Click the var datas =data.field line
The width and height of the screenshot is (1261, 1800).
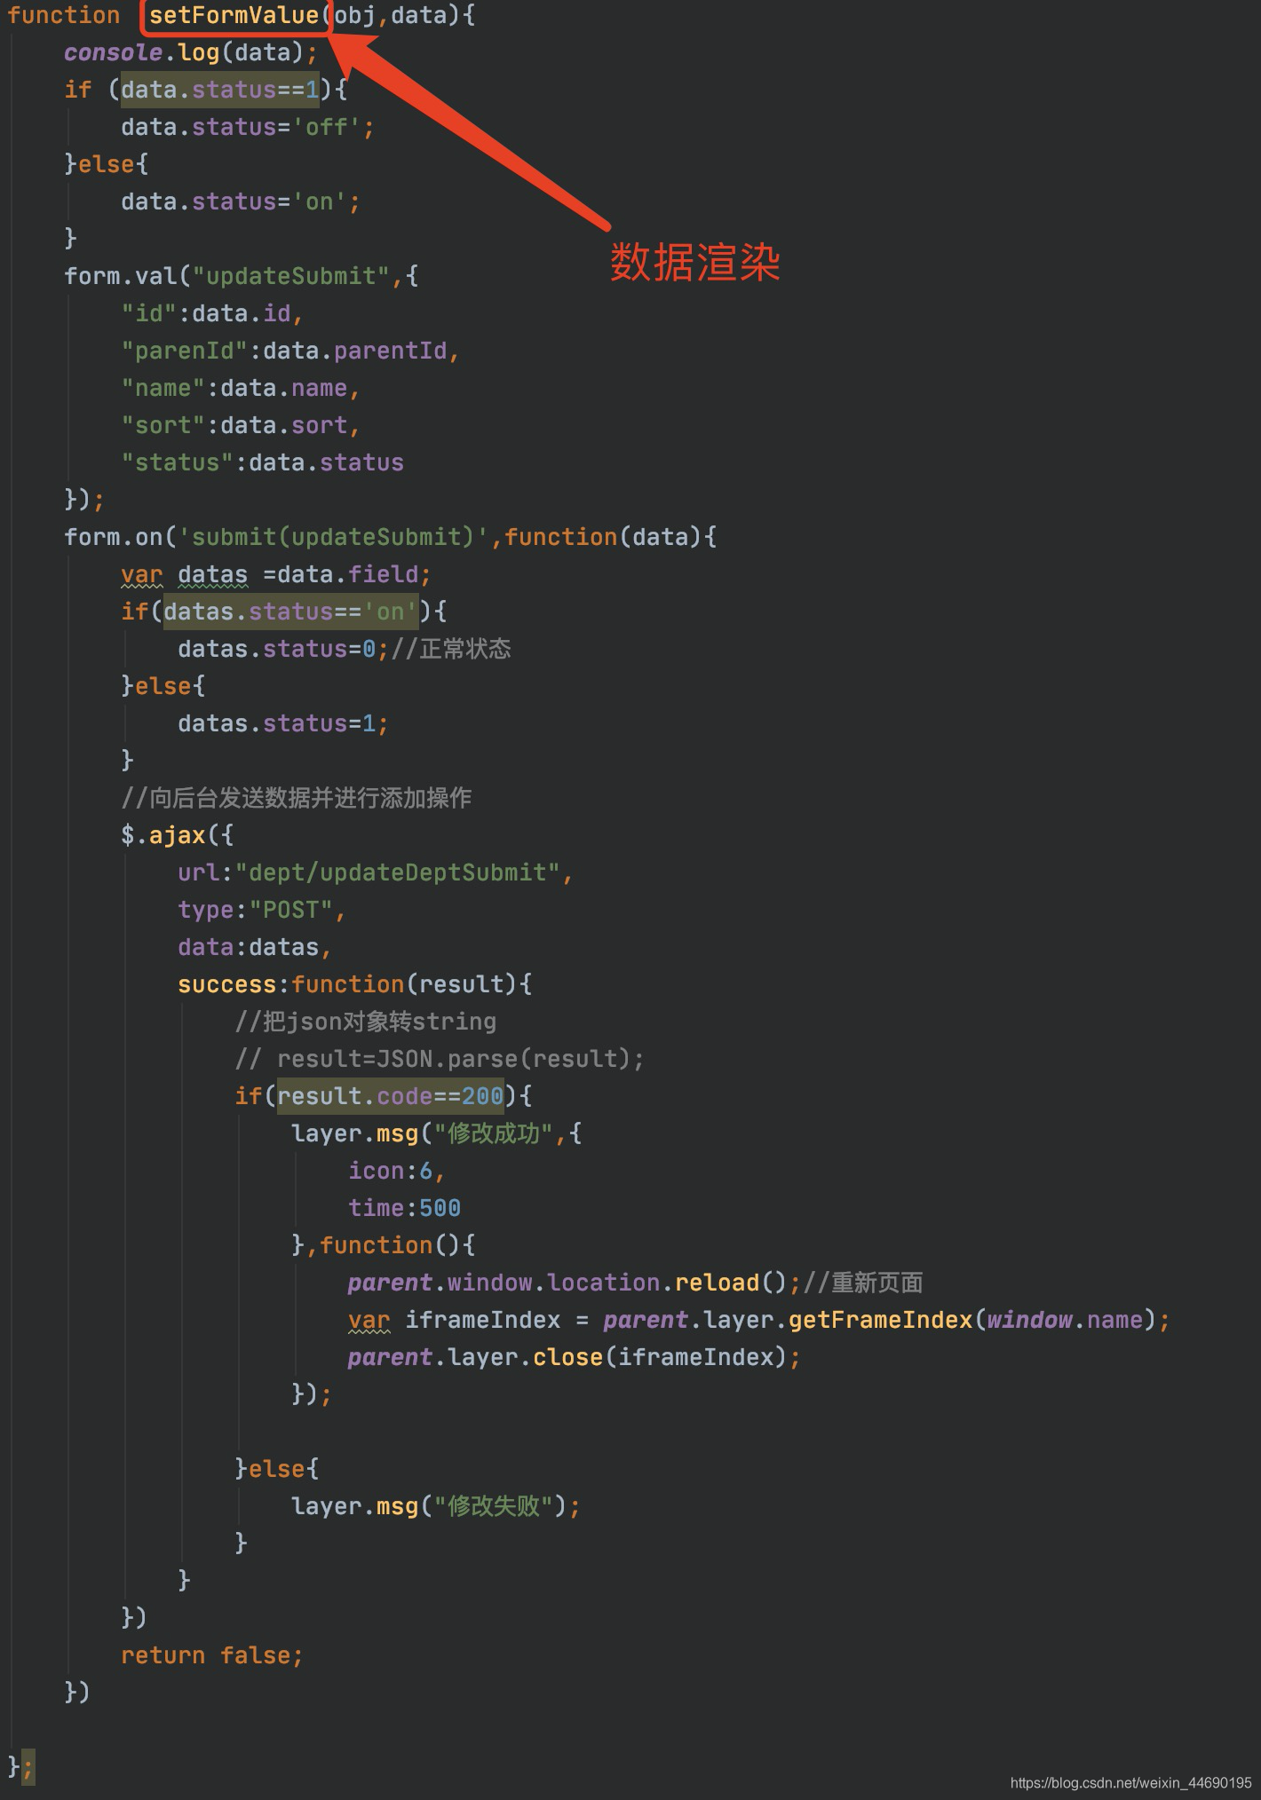(276, 574)
